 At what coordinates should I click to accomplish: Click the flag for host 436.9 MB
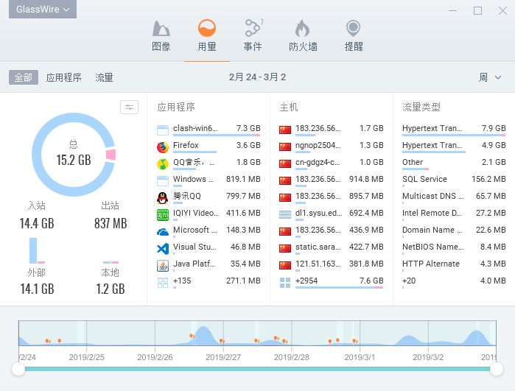(x=285, y=232)
